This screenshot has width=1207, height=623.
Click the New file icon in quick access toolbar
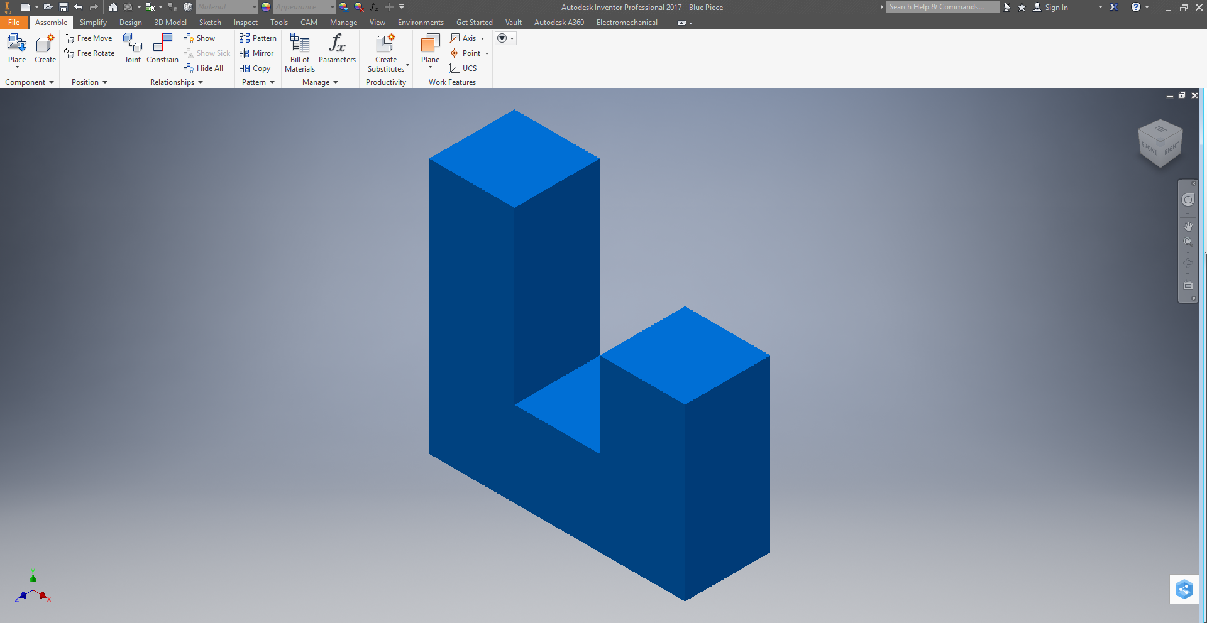[x=25, y=7]
